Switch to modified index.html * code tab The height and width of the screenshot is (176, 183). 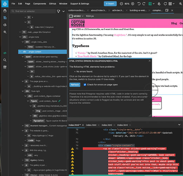click(74, 125)
